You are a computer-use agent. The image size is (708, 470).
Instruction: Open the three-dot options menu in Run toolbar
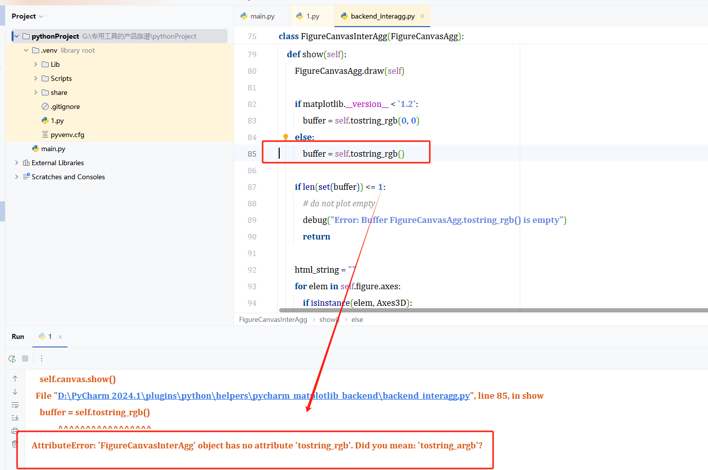(41, 358)
